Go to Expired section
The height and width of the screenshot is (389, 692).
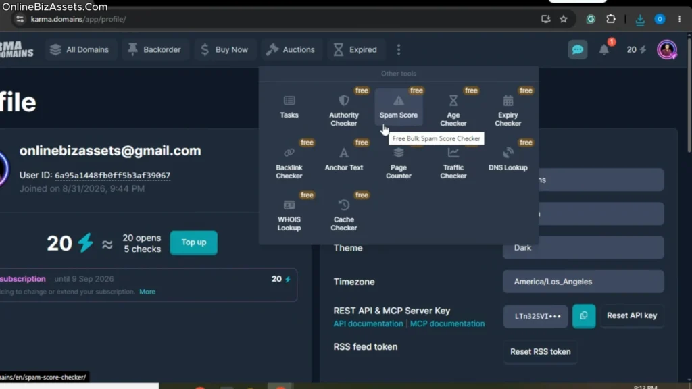pyautogui.click(x=355, y=49)
